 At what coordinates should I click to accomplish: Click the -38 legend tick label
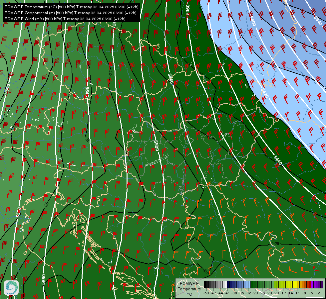pyautogui.click(x=234, y=293)
